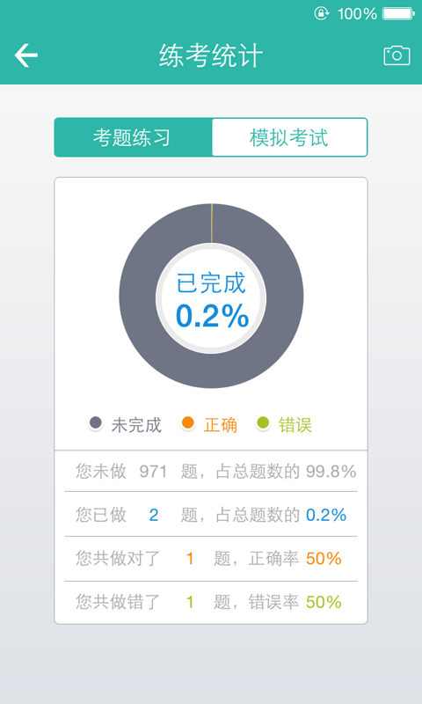Tap the green 错误 legend dot

263,423
